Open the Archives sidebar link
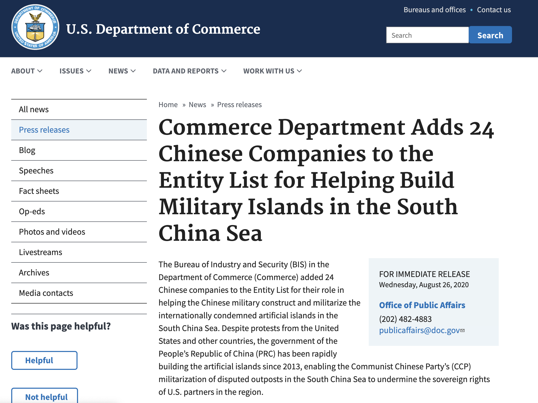This screenshot has width=538, height=403. click(x=79, y=273)
